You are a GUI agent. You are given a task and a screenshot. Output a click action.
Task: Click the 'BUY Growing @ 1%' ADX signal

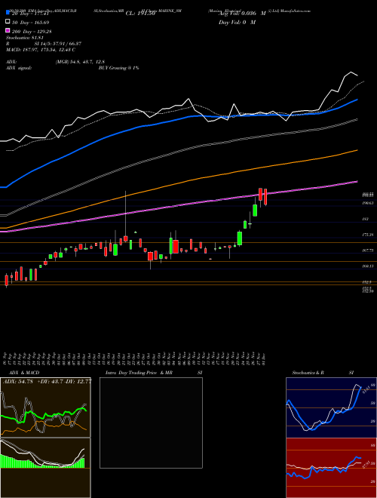click(118, 68)
